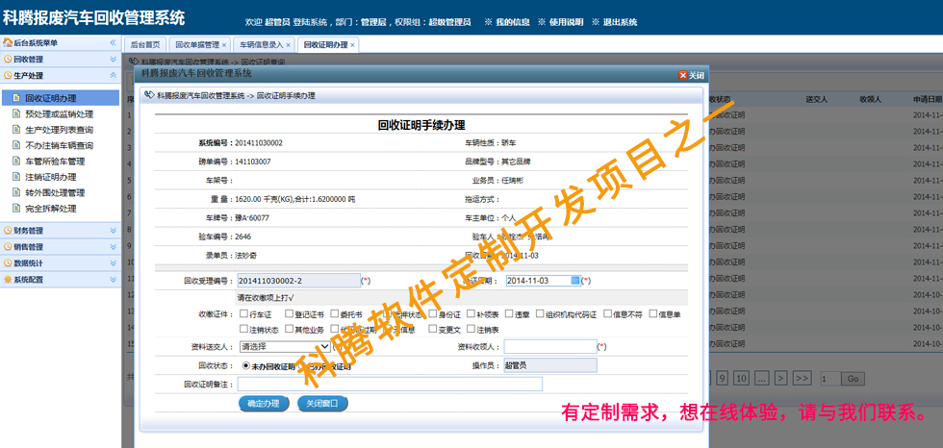Screen dimensions: 943x448
Task: Open the 使用说明 link in header
Action: pyautogui.click(x=566, y=22)
